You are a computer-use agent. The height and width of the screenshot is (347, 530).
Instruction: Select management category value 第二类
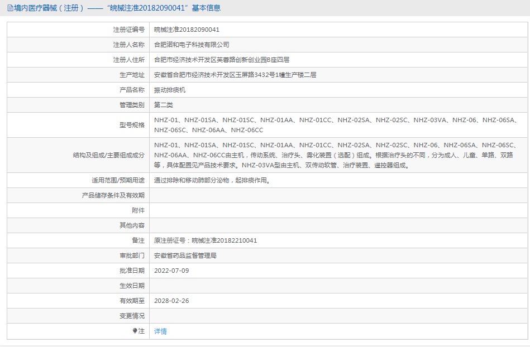pyautogui.click(x=163, y=105)
